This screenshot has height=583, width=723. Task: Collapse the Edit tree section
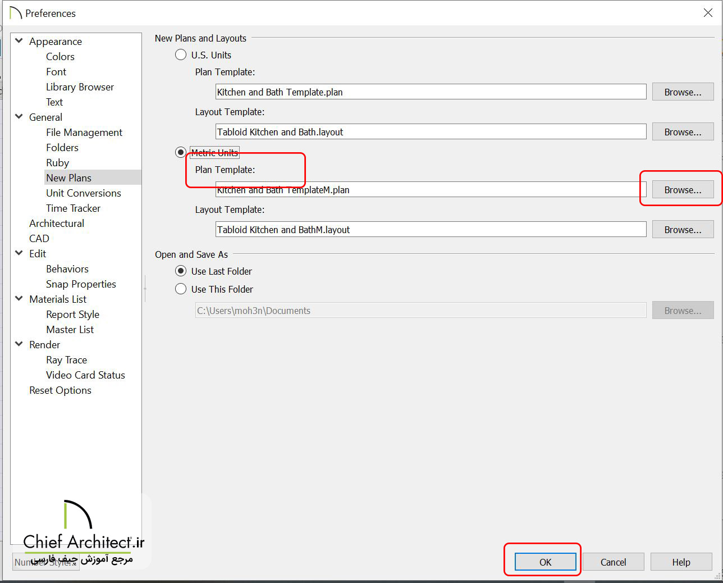pyautogui.click(x=19, y=253)
